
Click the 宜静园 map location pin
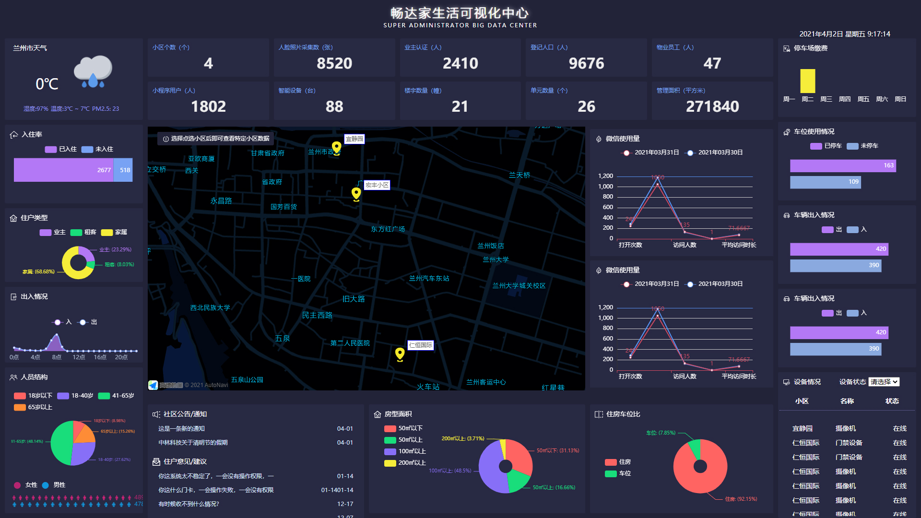coord(337,147)
